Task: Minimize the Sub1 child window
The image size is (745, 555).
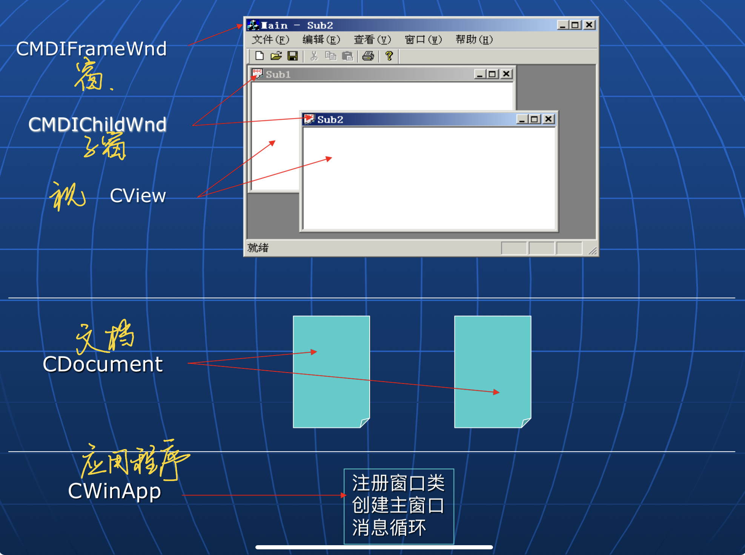Action: pos(479,74)
